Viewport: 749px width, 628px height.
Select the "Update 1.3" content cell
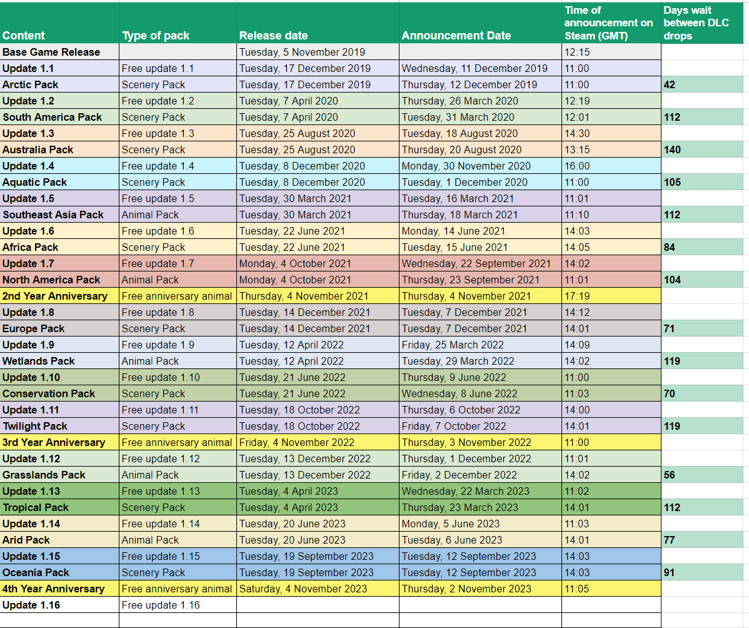tap(59, 133)
